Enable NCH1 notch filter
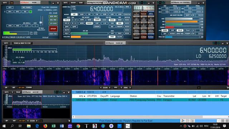The height and width of the screenshot is (129, 229). point(127,20)
